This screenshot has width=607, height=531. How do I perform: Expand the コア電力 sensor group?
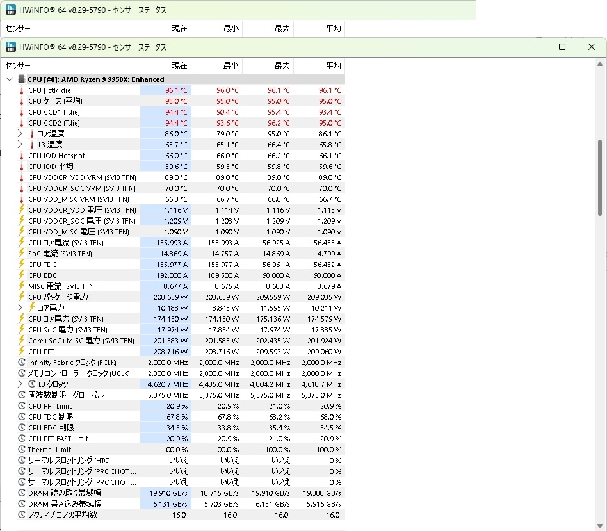click(x=20, y=307)
